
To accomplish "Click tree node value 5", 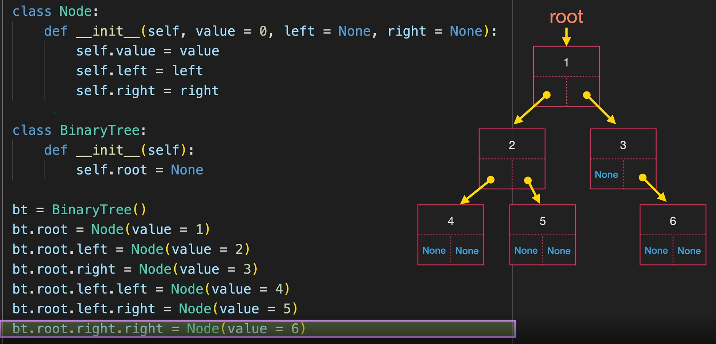I will pos(542,221).
